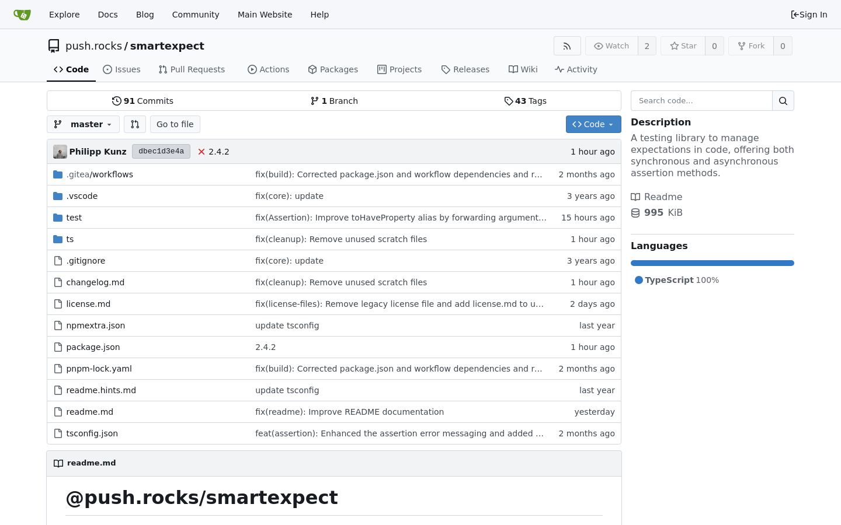Open the master branch dropdown
Viewport: 841px width, 525px height.
tap(83, 124)
